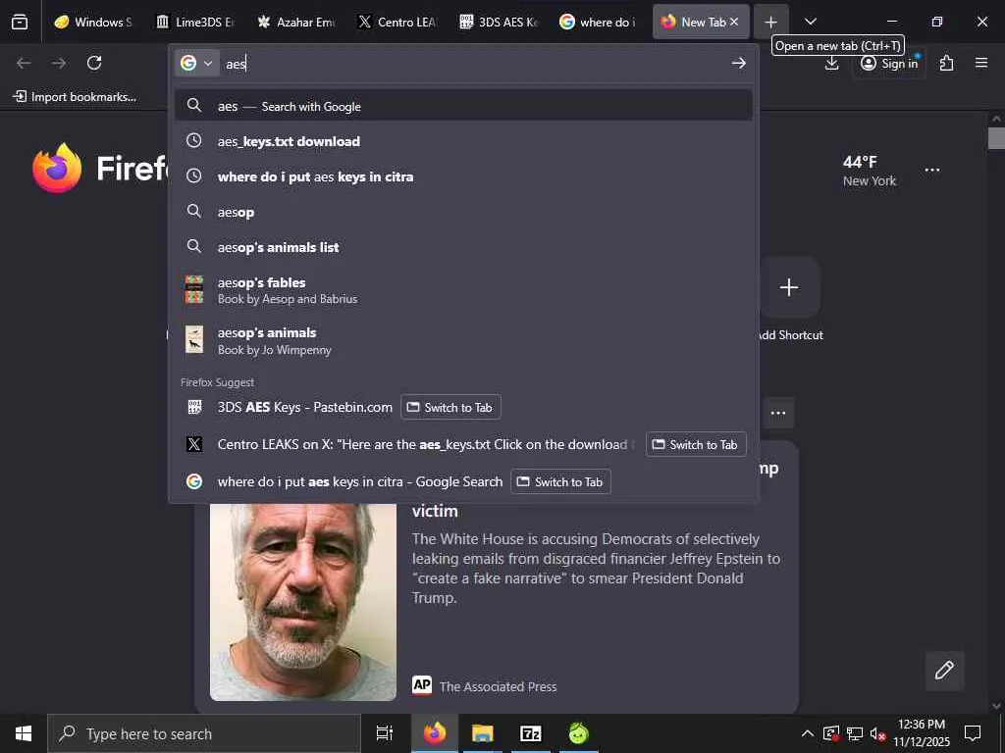This screenshot has height=753, width=1005.
Task: Open File Explorer from the taskbar
Action: tap(482, 733)
